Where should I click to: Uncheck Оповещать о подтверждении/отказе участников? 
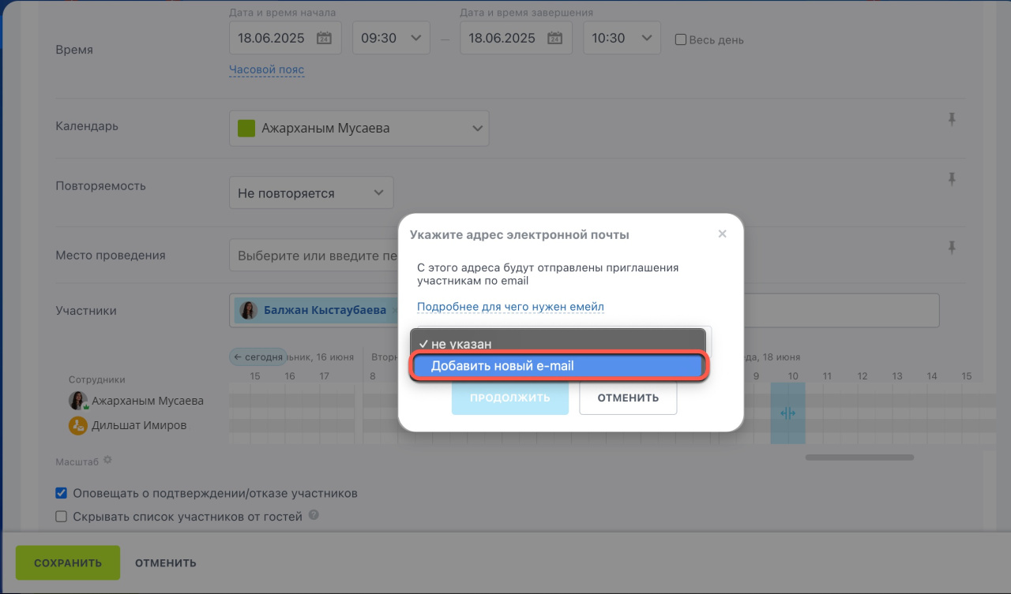61,493
